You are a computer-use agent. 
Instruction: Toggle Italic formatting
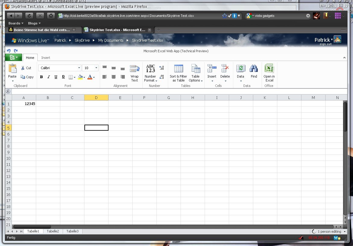coord(49,77)
